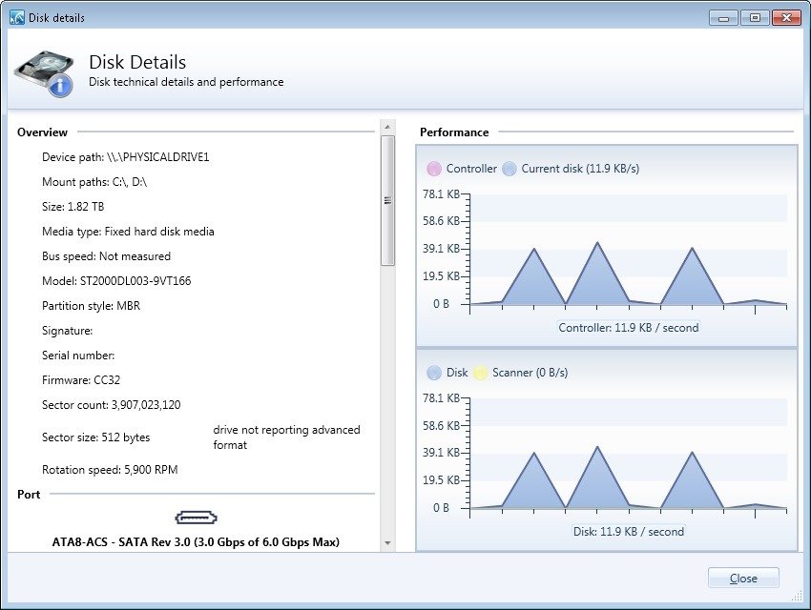
Task: Click the Scanner (0 B/s) legend label
Action: pyautogui.click(x=530, y=373)
